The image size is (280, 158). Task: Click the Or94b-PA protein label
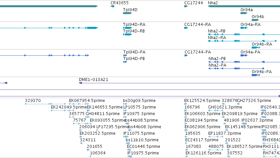coord(262,72)
